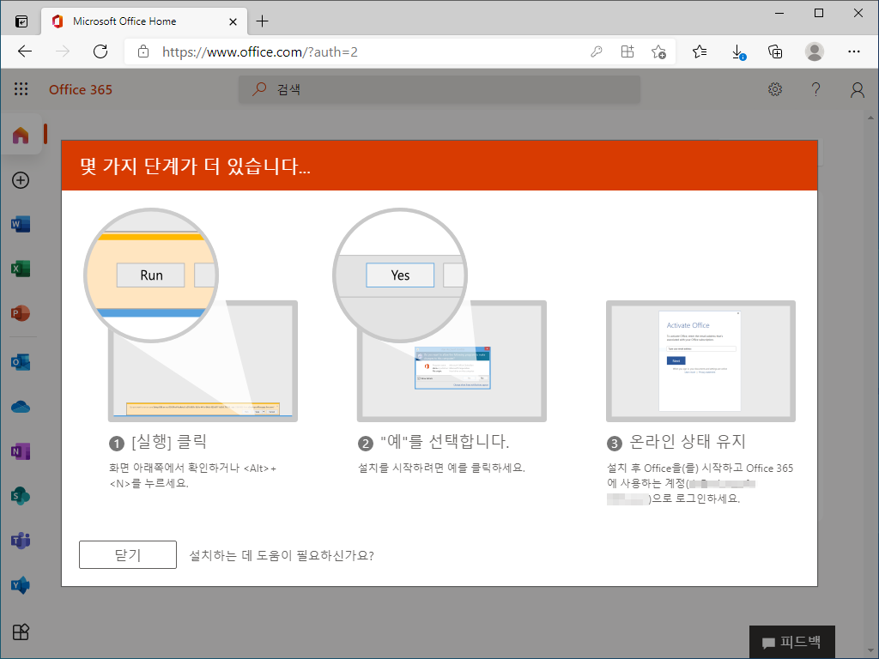
Task: Click the browser back arrow
Action: tap(25, 52)
